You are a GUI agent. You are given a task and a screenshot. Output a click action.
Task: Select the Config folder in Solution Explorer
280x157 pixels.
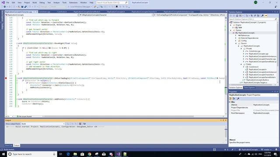[x=244, y=41]
